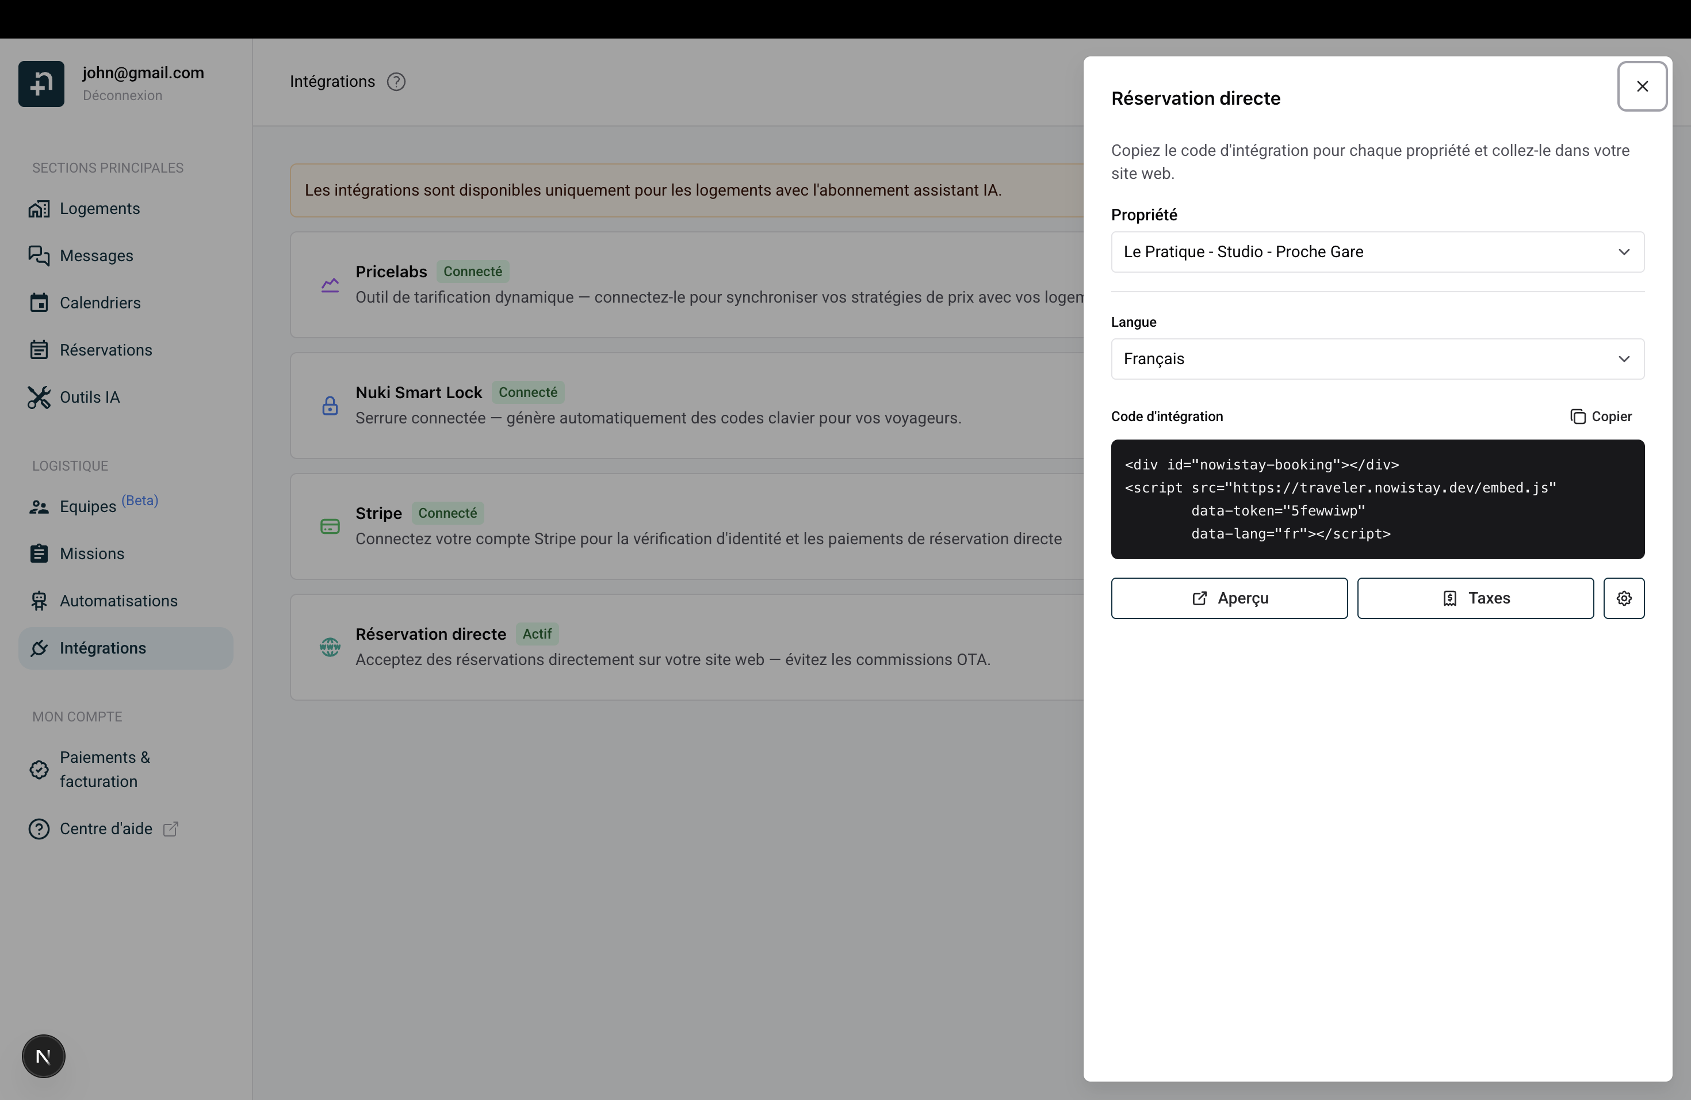Click the Nowistay logo icon

tap(41, 84)
